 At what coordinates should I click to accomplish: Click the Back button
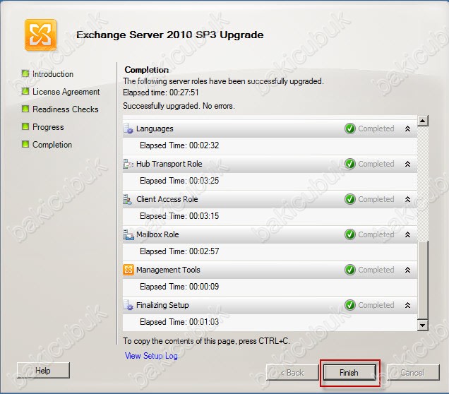coord(292,373)
